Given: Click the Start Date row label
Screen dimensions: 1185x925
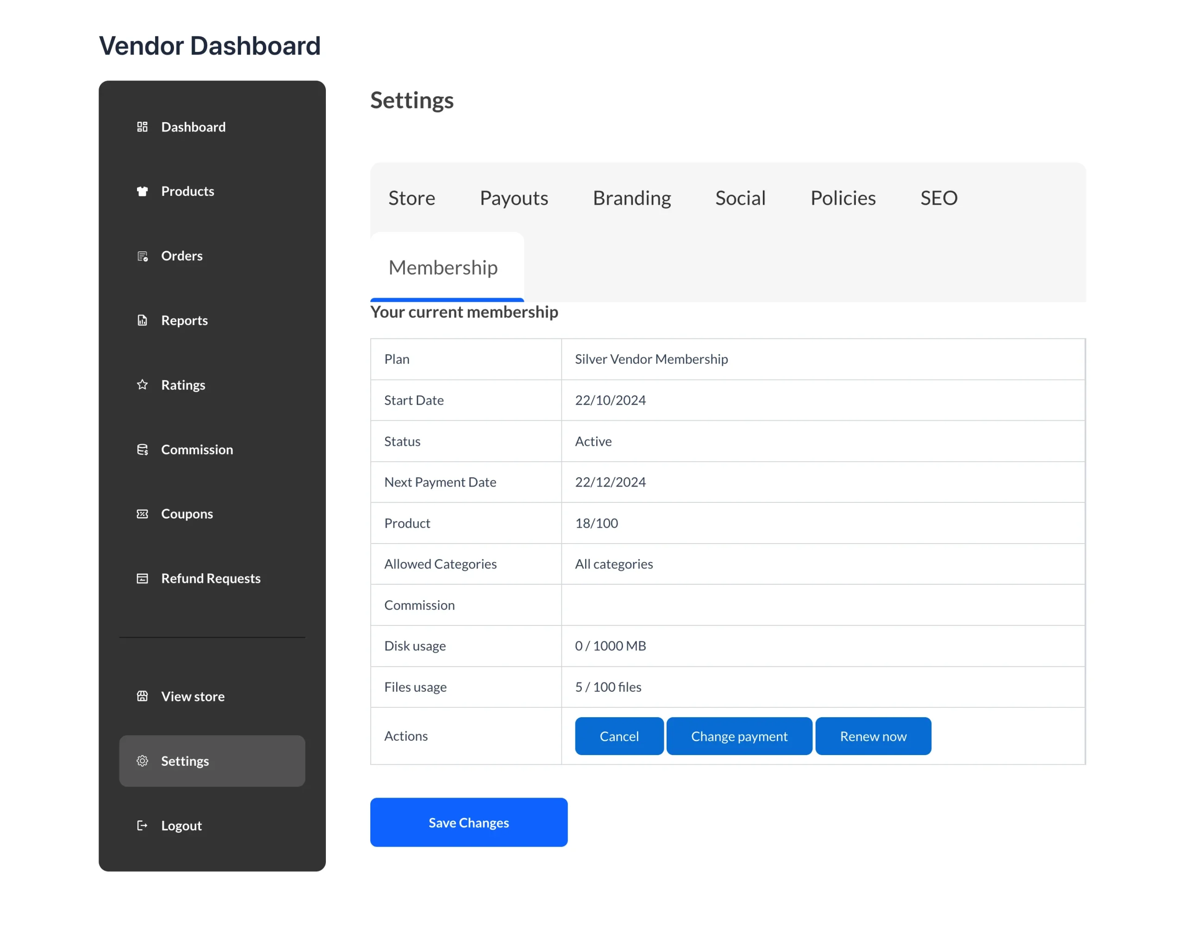Looking at the screenshot, I should (414, 400).
